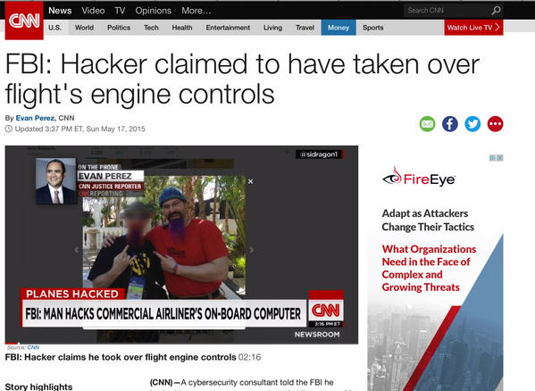535x391 pixels.
Task: Close the photo overlay X in video
Action: [250, 181]
